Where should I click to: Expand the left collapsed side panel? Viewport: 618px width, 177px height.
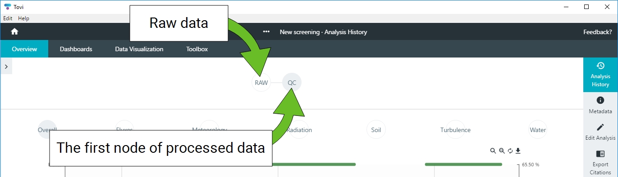click(6, 66)
